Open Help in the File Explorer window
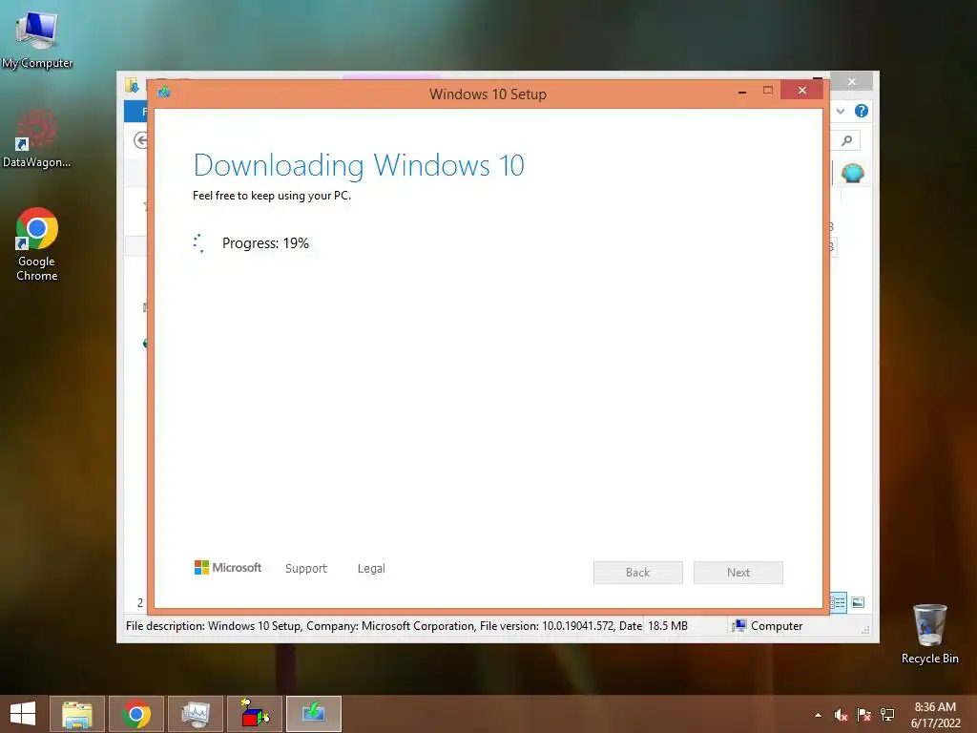This screenshot has height=733, width=977. [x=862, y=111]
